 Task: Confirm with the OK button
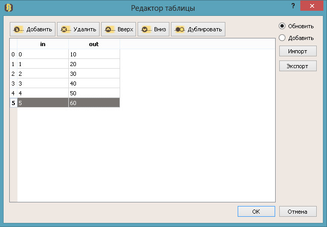[x=256, y=211]
